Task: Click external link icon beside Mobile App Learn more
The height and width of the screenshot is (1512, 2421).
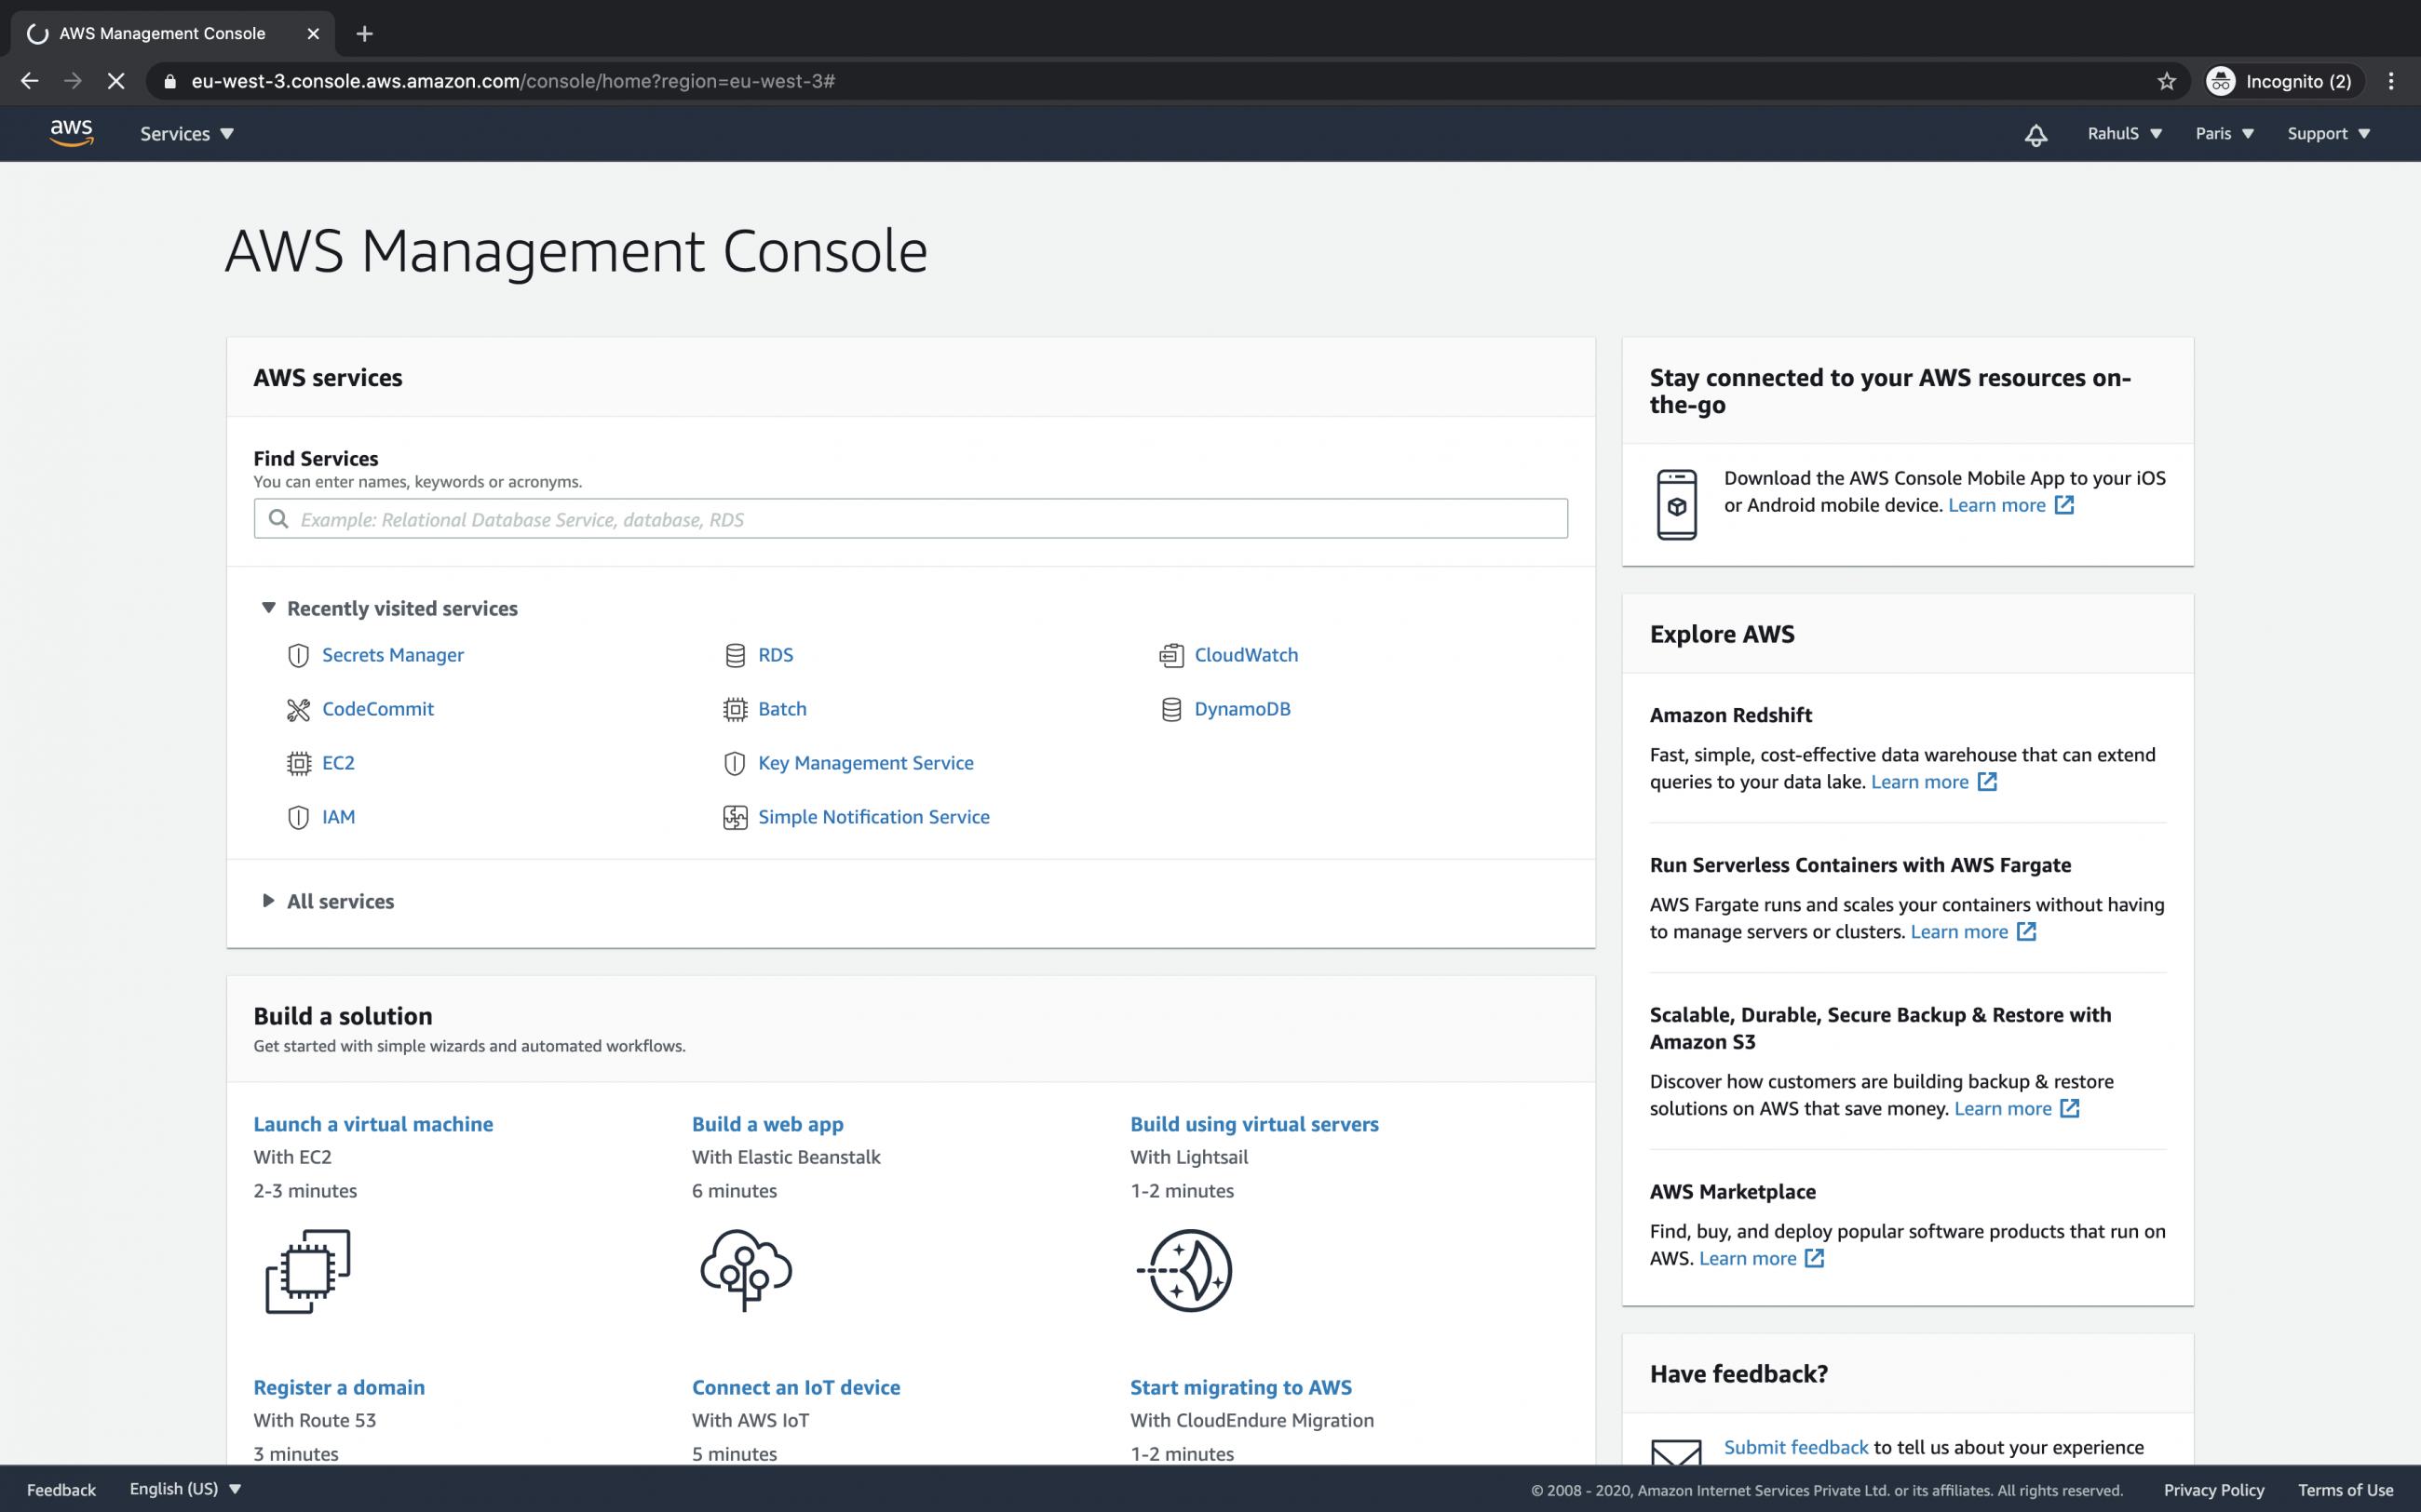Action: click(2065, 505)
